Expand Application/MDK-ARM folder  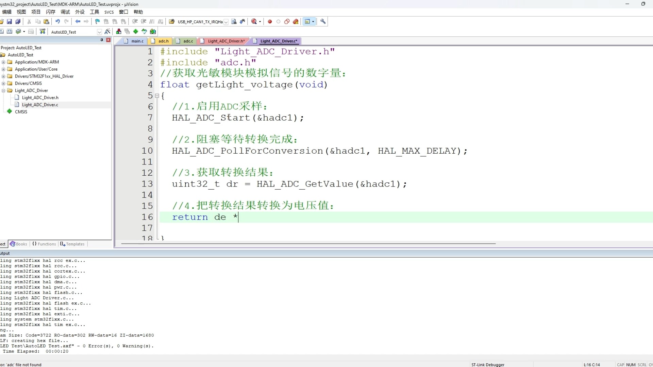tap(3, 62)
